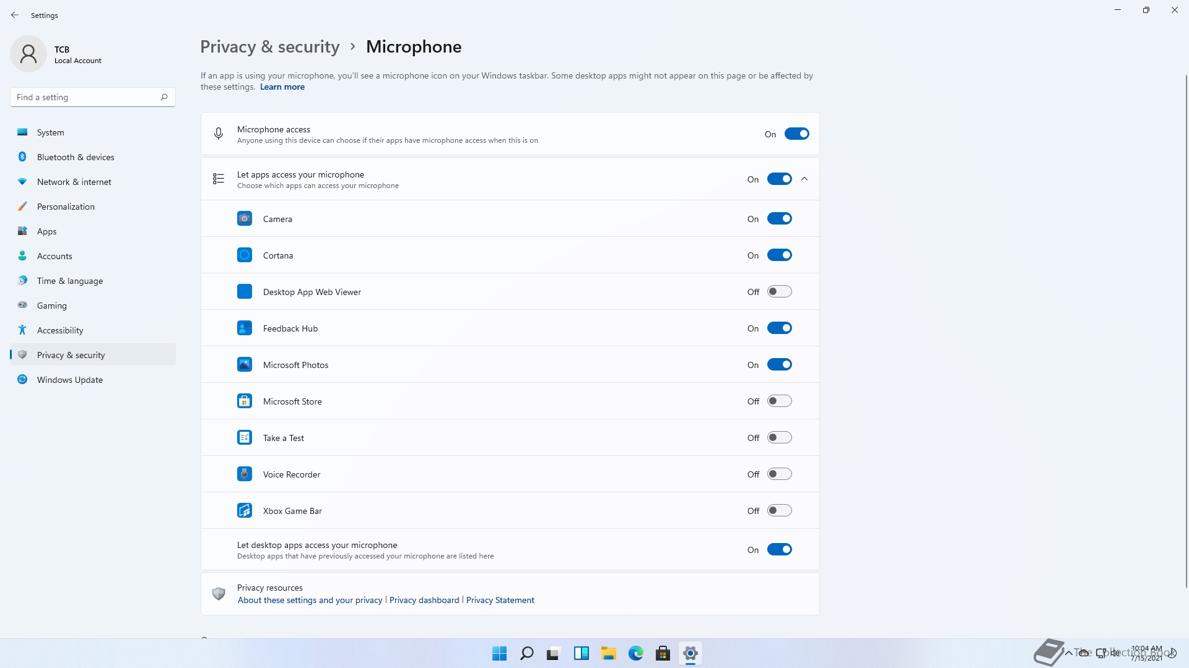Open Accessibility settings
The image size is (1189, 668).
(93, 330)
